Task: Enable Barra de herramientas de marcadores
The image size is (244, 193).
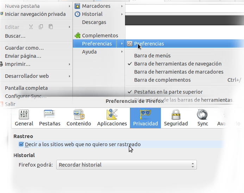Action: click(179, 72)
